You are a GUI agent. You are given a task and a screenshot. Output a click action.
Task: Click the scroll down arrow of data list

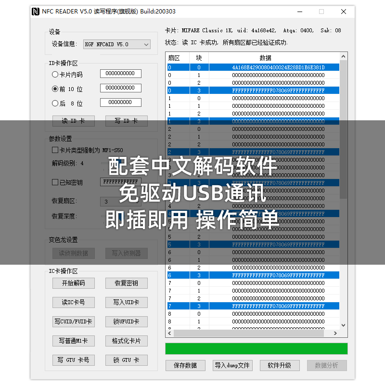(344, 325)
